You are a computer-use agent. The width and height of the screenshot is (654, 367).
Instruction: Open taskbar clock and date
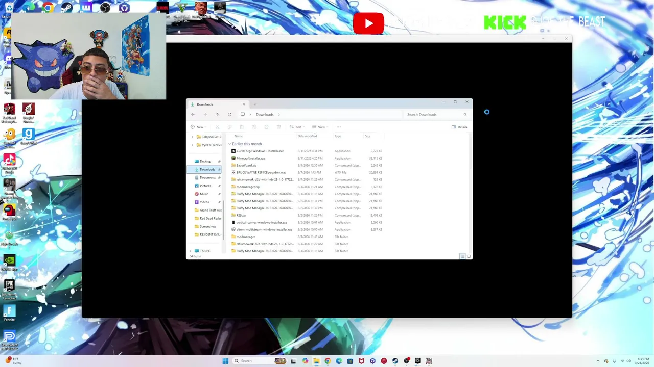tap(642, 361)
